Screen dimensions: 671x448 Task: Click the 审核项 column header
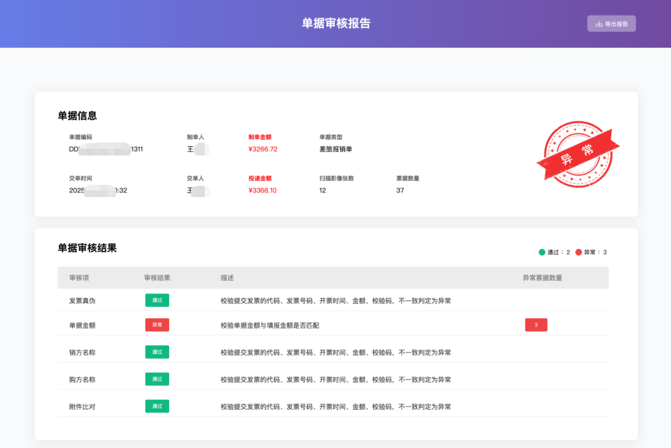coord(79,278)
